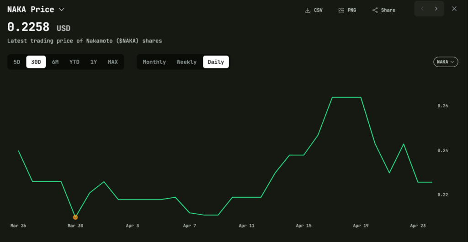Click the 0.24 price axis label
Screen dimensions: 468x242
[x=442, y=151]
